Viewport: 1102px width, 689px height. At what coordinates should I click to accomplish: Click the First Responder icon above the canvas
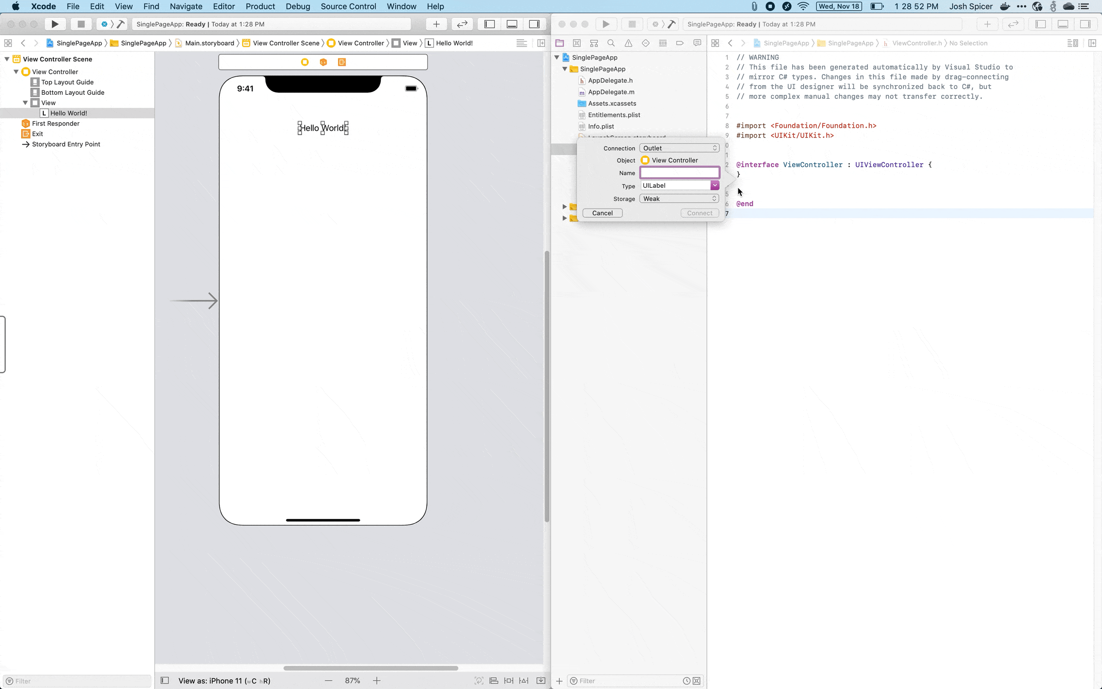point(323,62)
